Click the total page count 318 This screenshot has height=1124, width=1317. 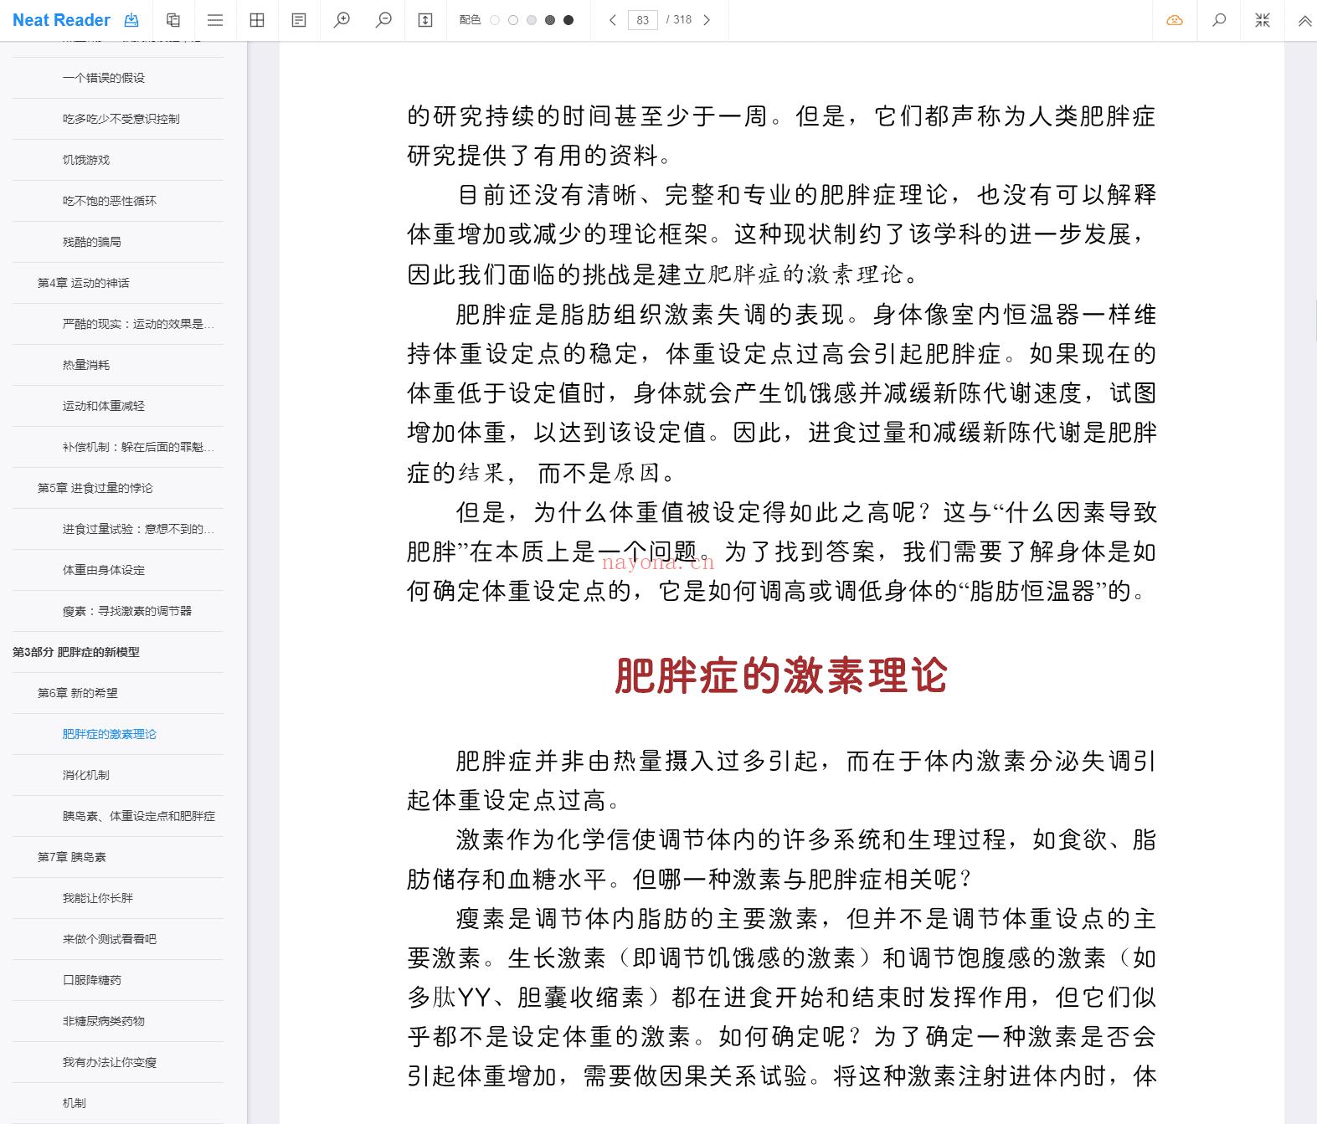pos(682,20)
